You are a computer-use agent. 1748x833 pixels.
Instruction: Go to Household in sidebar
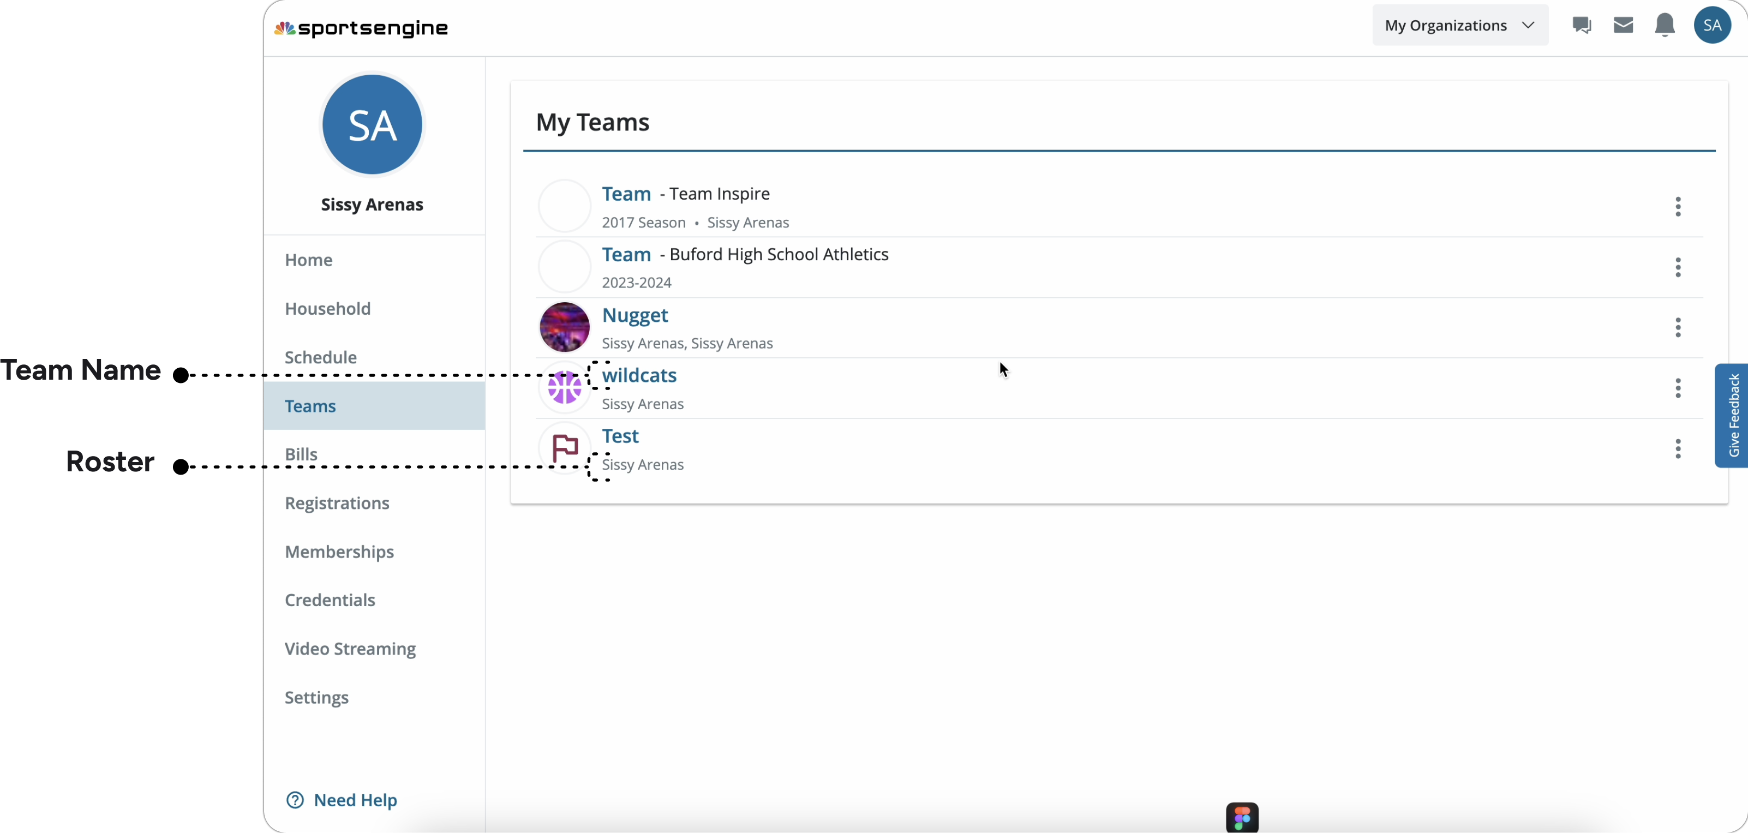coord(328,309)
